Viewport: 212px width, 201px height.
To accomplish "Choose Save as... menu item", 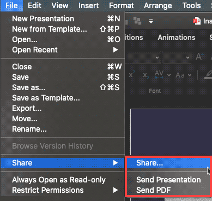I will (63, 87).
